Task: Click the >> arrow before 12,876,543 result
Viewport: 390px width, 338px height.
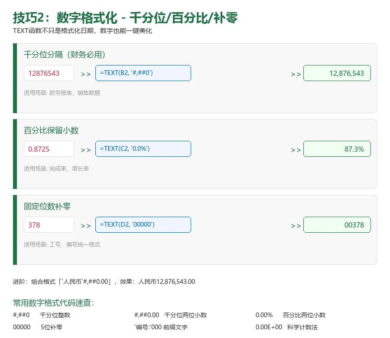Action: pyautogui.click(x=296, y=74)
